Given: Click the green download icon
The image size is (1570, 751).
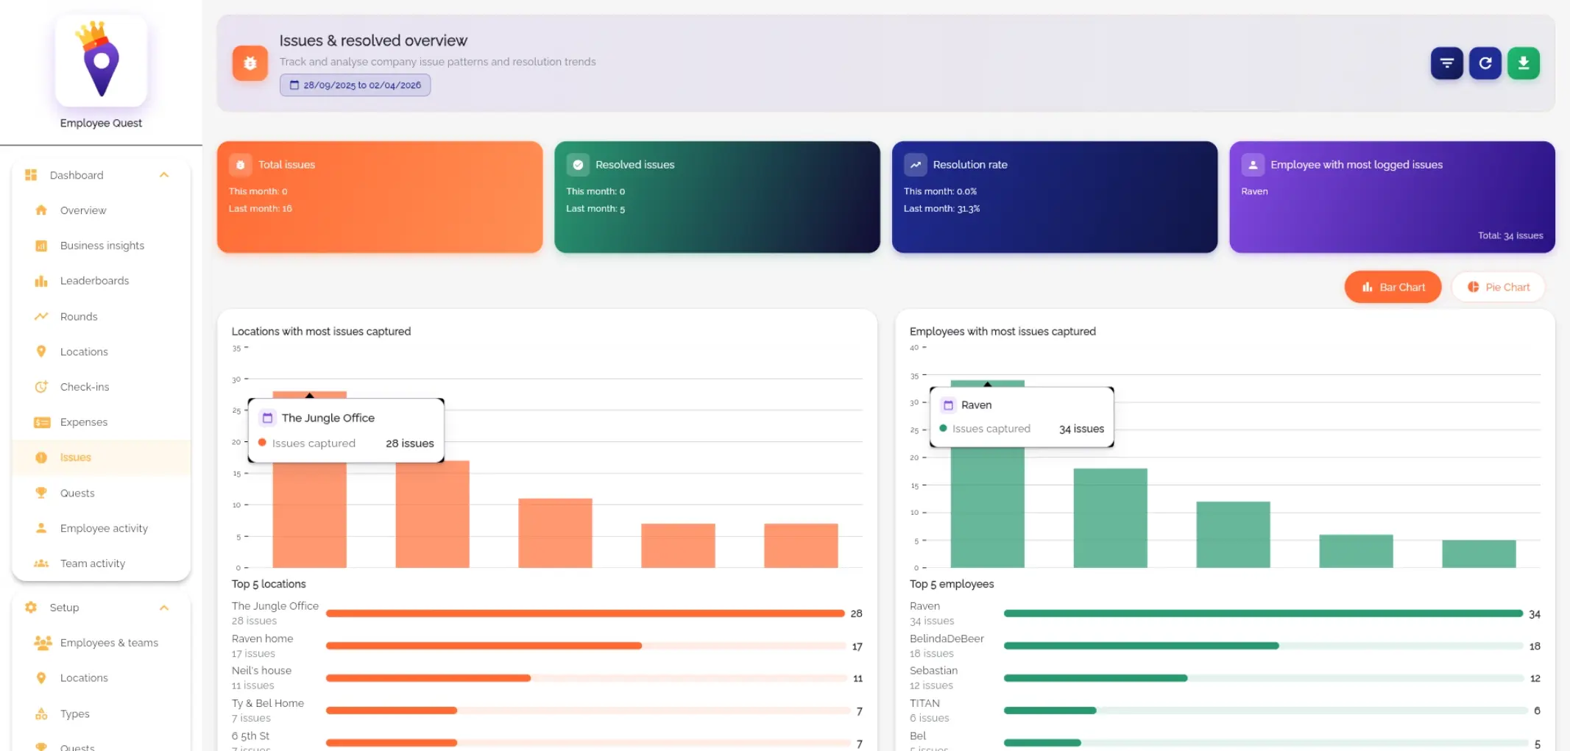Looking at the screenshot, I should (1523, 63).
